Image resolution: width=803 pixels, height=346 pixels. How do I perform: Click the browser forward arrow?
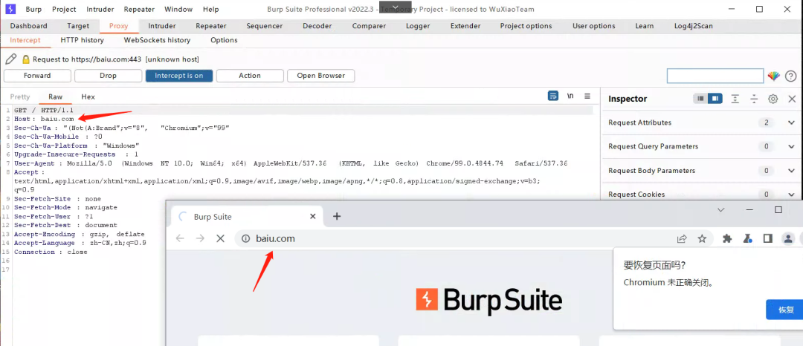[200, 238]
